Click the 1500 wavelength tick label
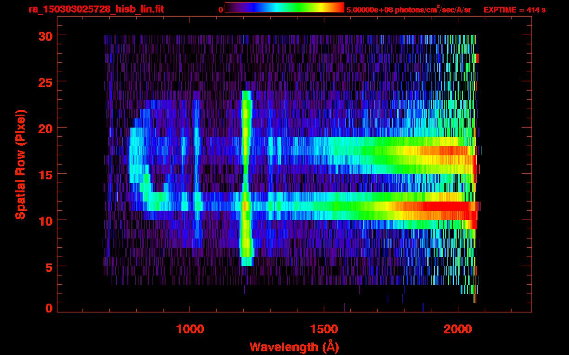Viewport: 569px width, 355px height. 324,329
